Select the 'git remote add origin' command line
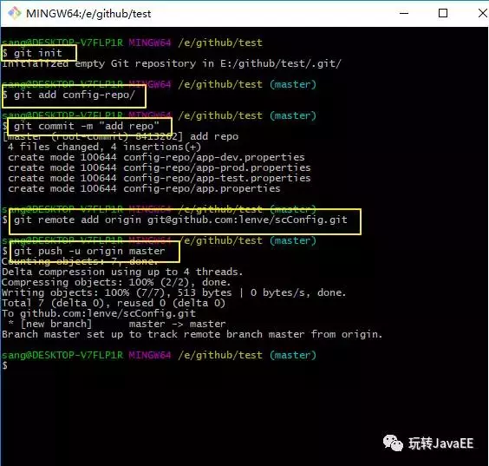The width and height of the screenshot is (489, 466). [180, 220]
